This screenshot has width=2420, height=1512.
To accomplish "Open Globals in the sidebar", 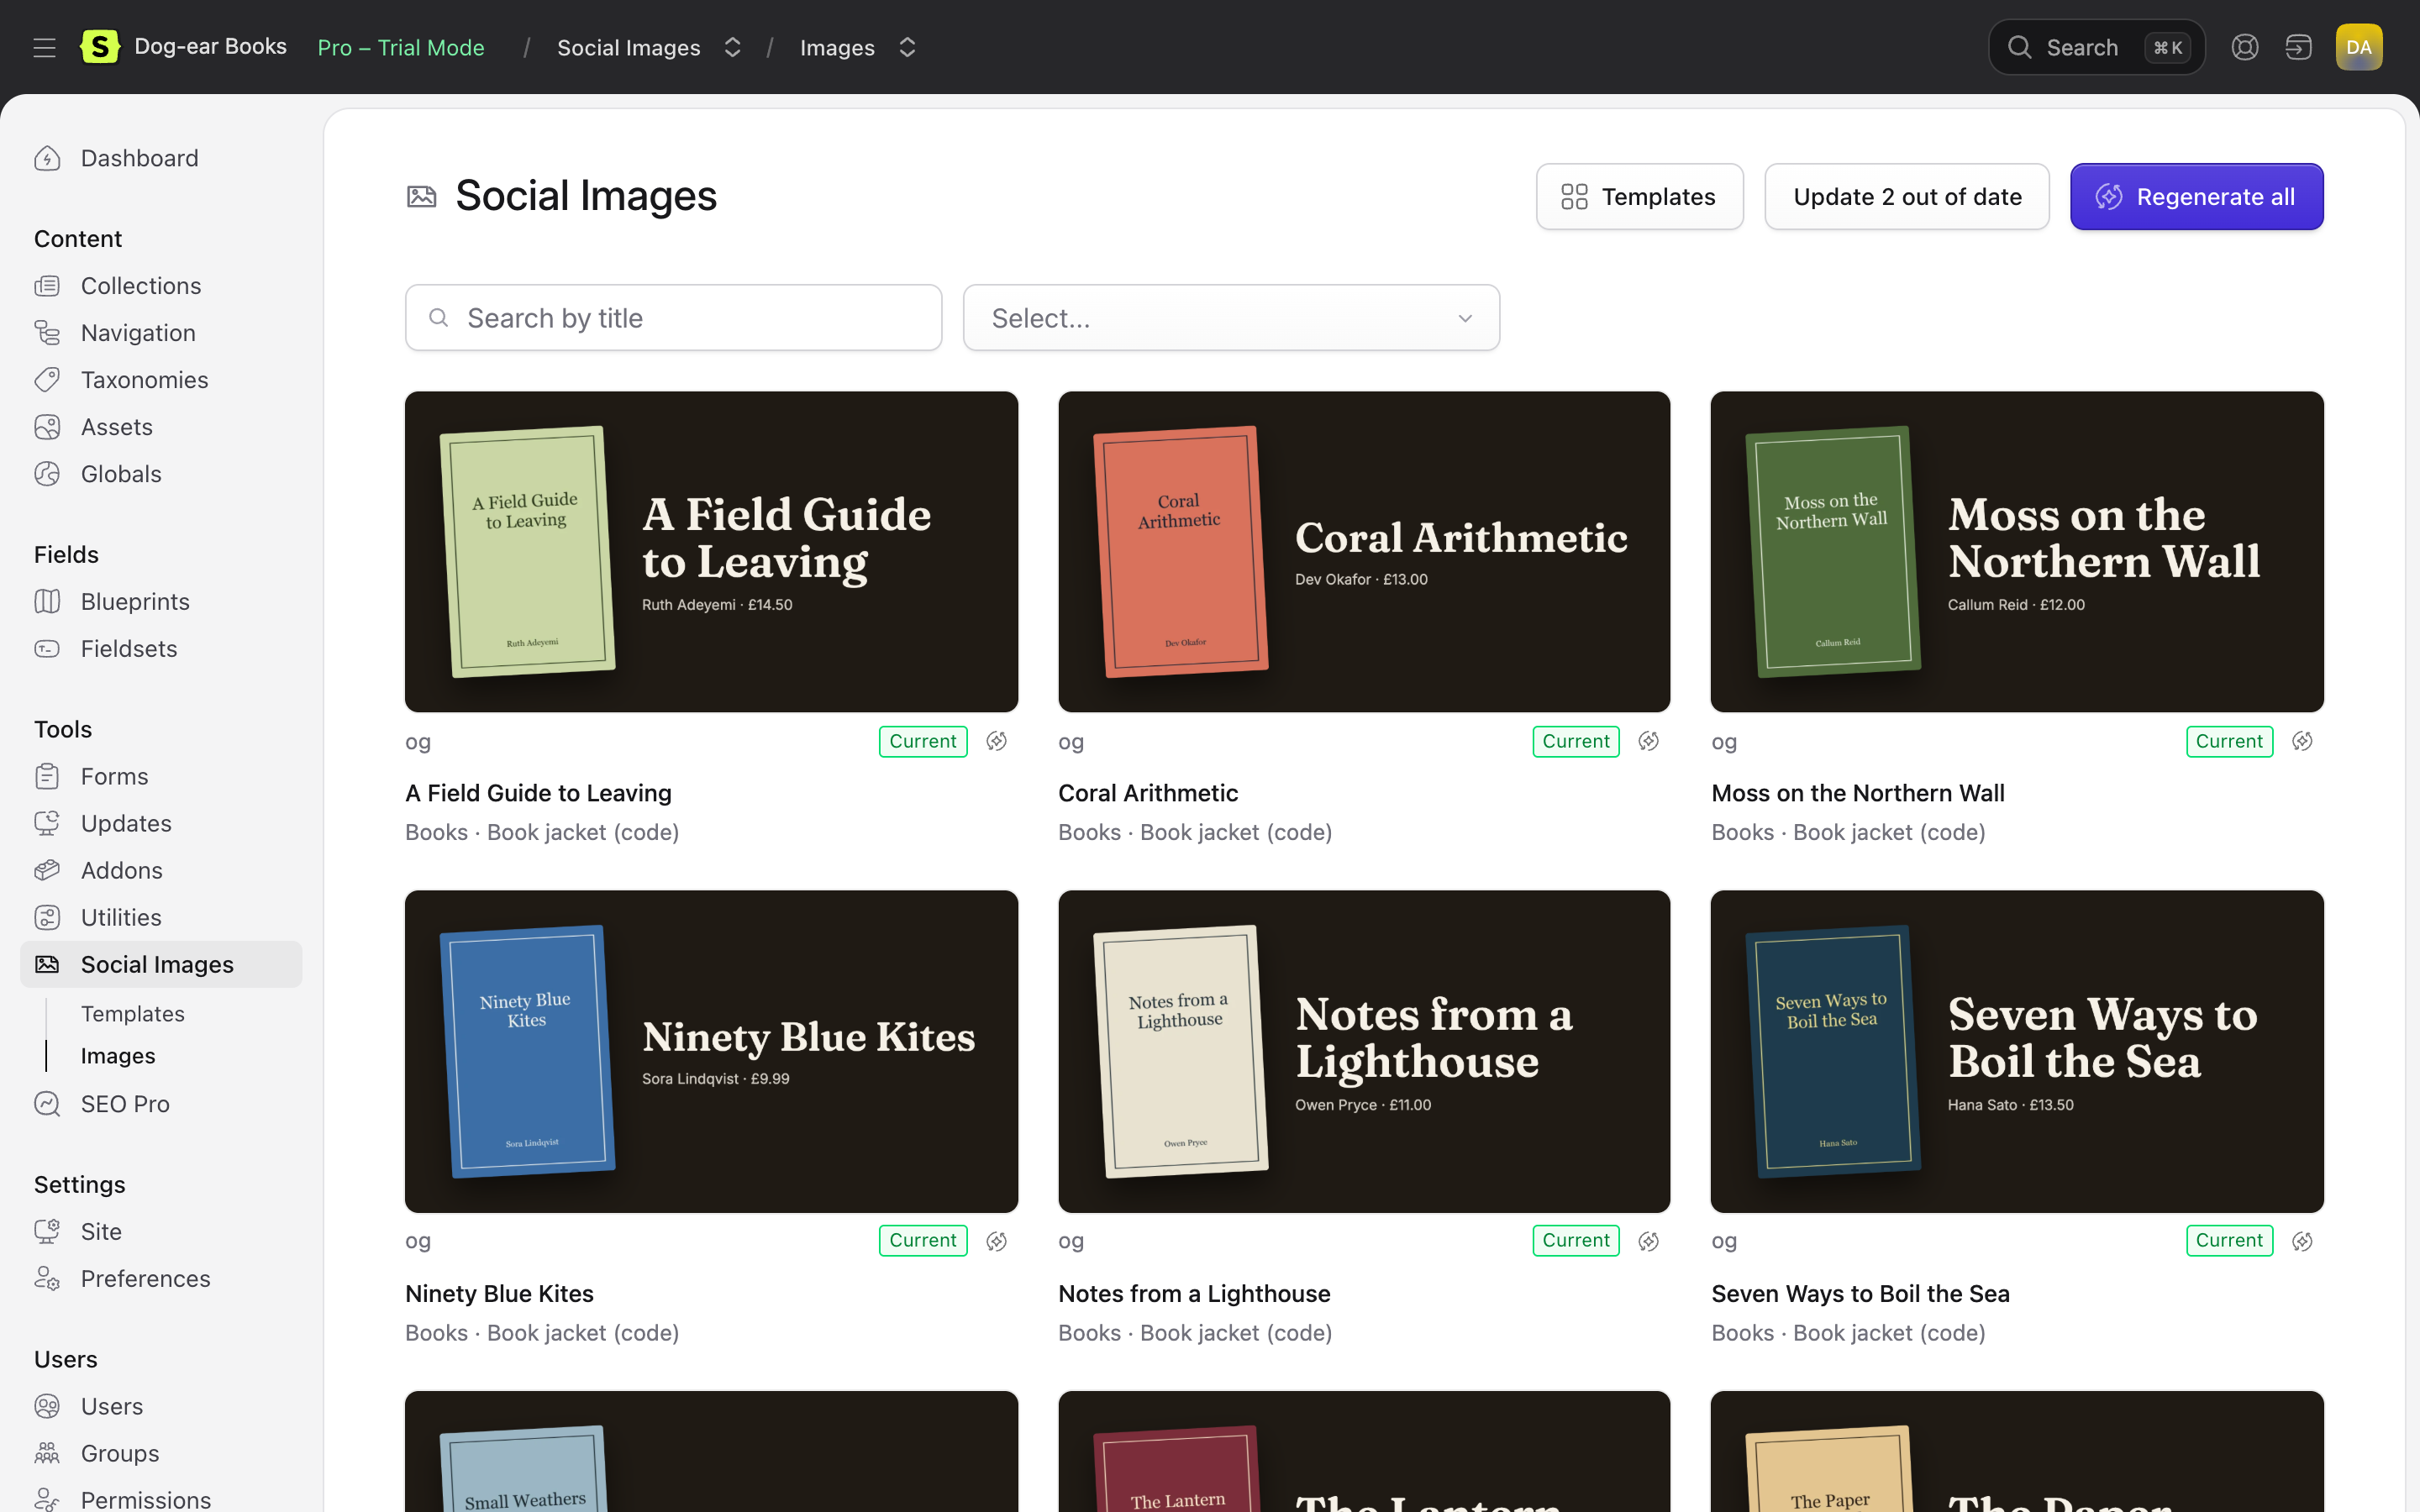I will point(161,474).
